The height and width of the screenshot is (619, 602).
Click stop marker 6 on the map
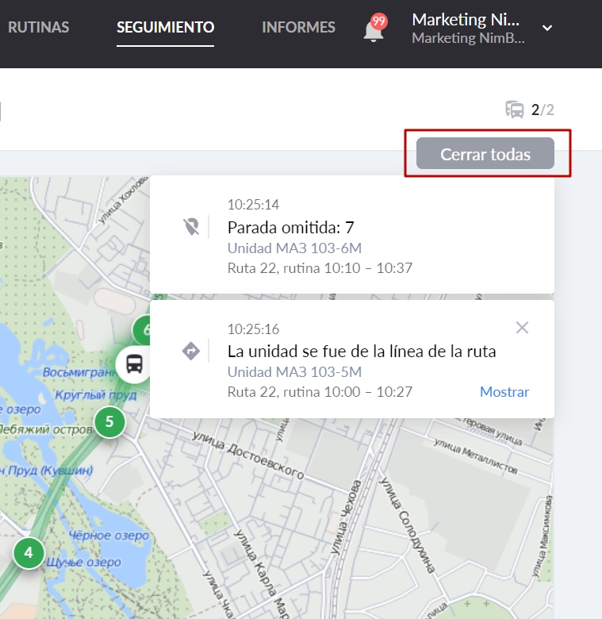(x=142, y=329)
